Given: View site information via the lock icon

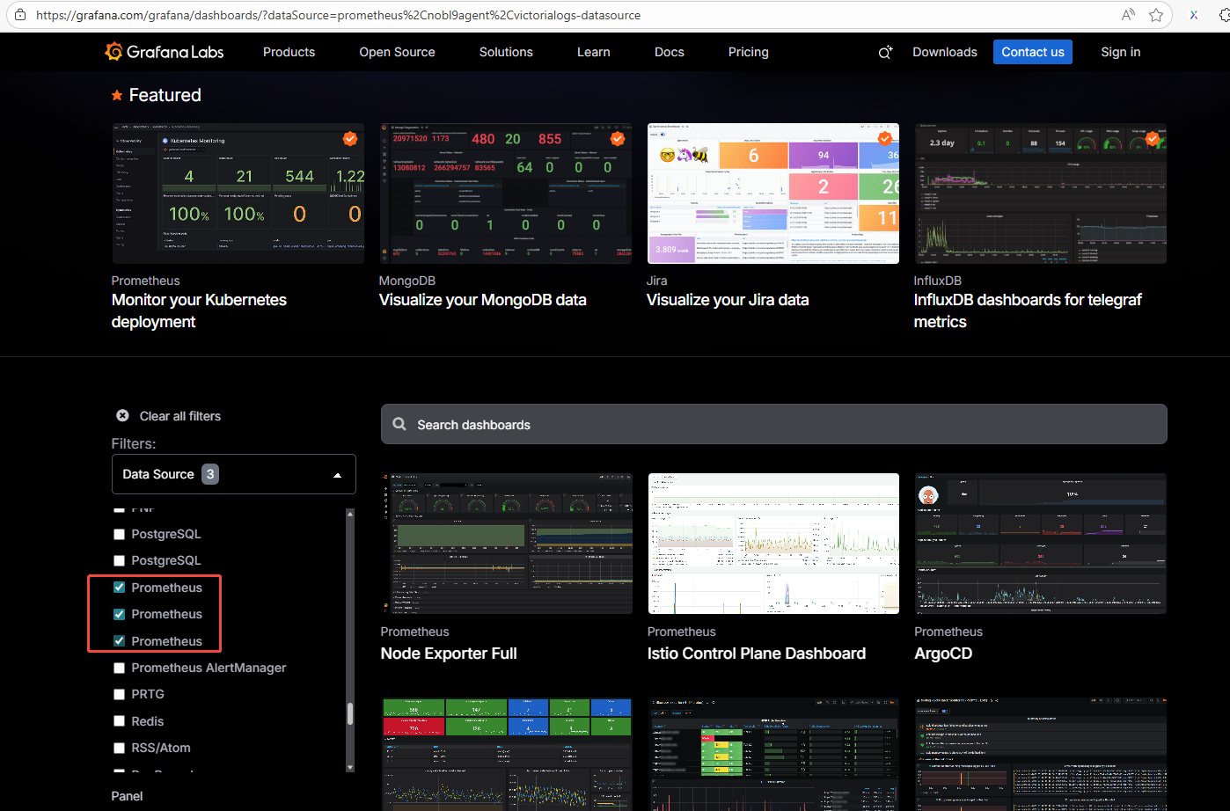Looking at the screenshot, I should pyautogui.click(x=20, y=15).
